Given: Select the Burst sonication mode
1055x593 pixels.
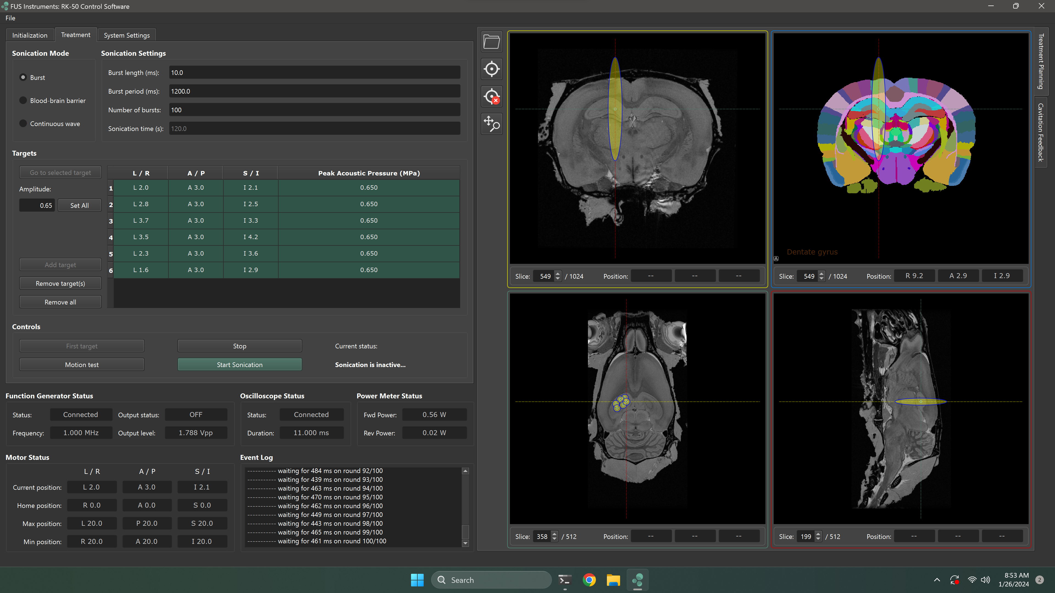Looking at the screenshot, I should [x=23, y=77].
